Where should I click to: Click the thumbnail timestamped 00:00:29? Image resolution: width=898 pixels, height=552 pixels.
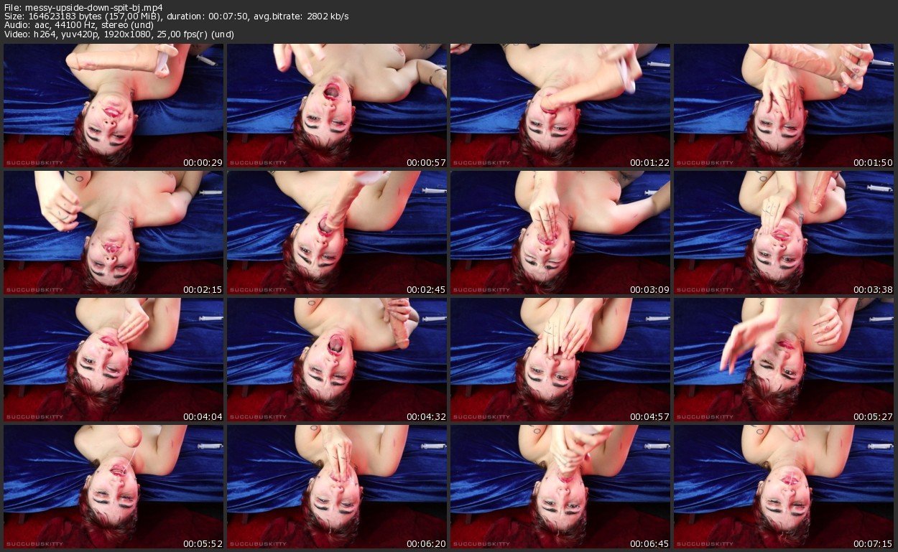(114, 106)
